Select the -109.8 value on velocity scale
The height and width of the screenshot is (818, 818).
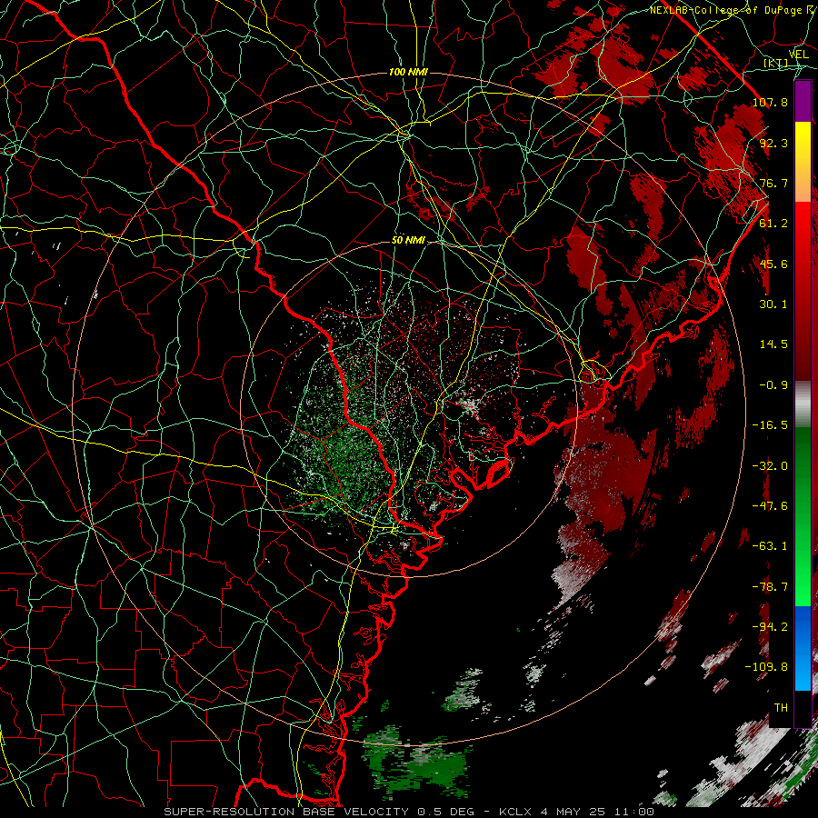766,667
